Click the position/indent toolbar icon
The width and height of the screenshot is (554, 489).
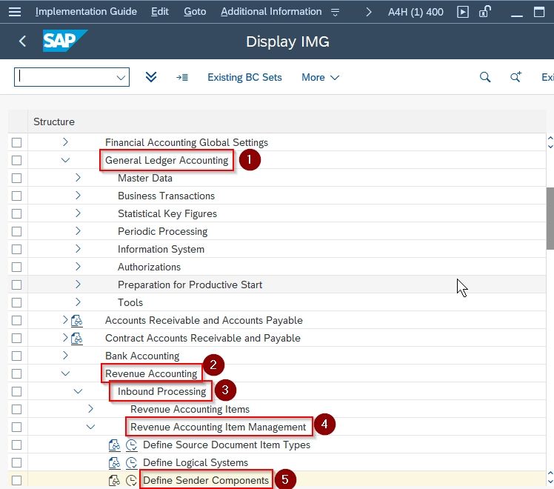pyautogui.click(x=182, y=77)
